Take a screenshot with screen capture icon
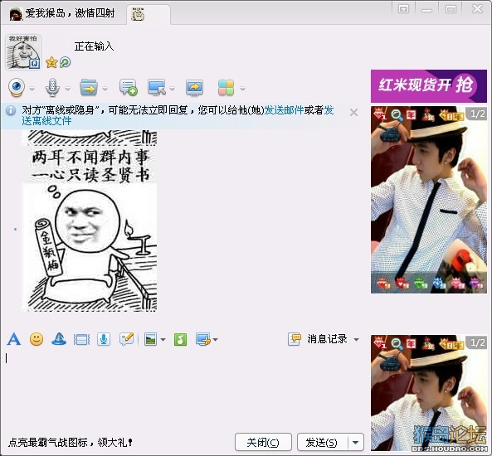Image resolution: width=492 pixels, height=456 pixels. click(x=203, y=339)
